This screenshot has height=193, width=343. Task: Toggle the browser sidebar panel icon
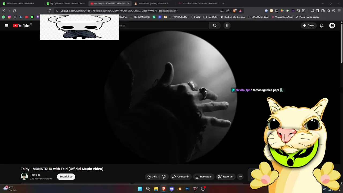point(318,11)
